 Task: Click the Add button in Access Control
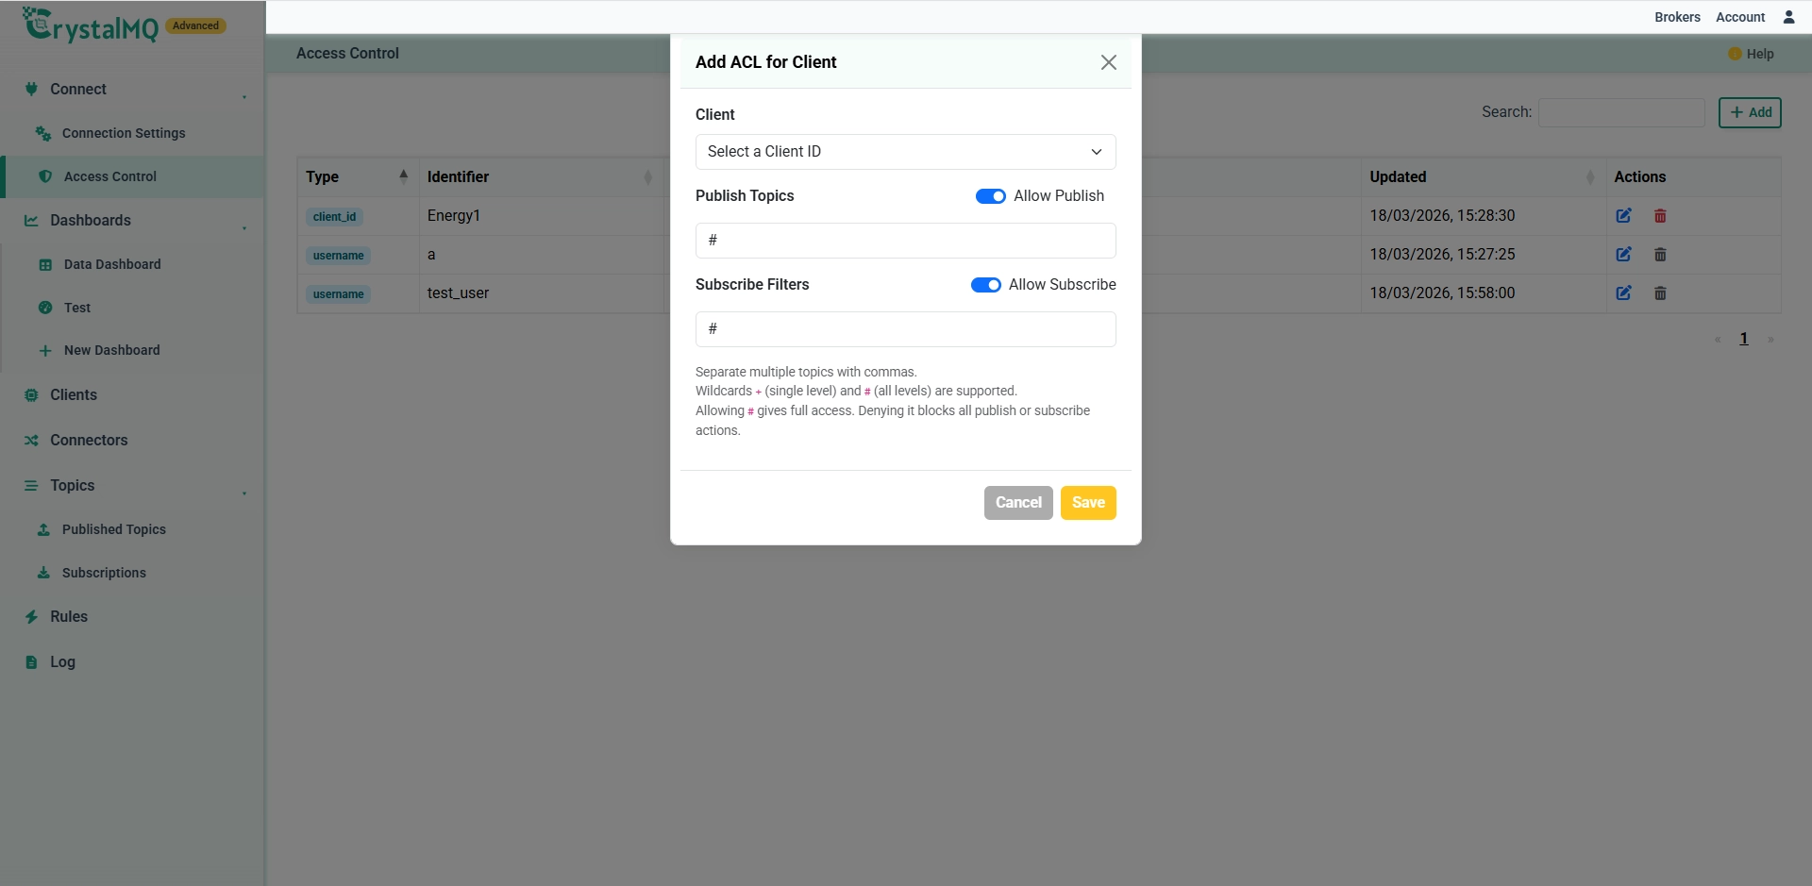pyautogui.click(x=1750, y=112)
